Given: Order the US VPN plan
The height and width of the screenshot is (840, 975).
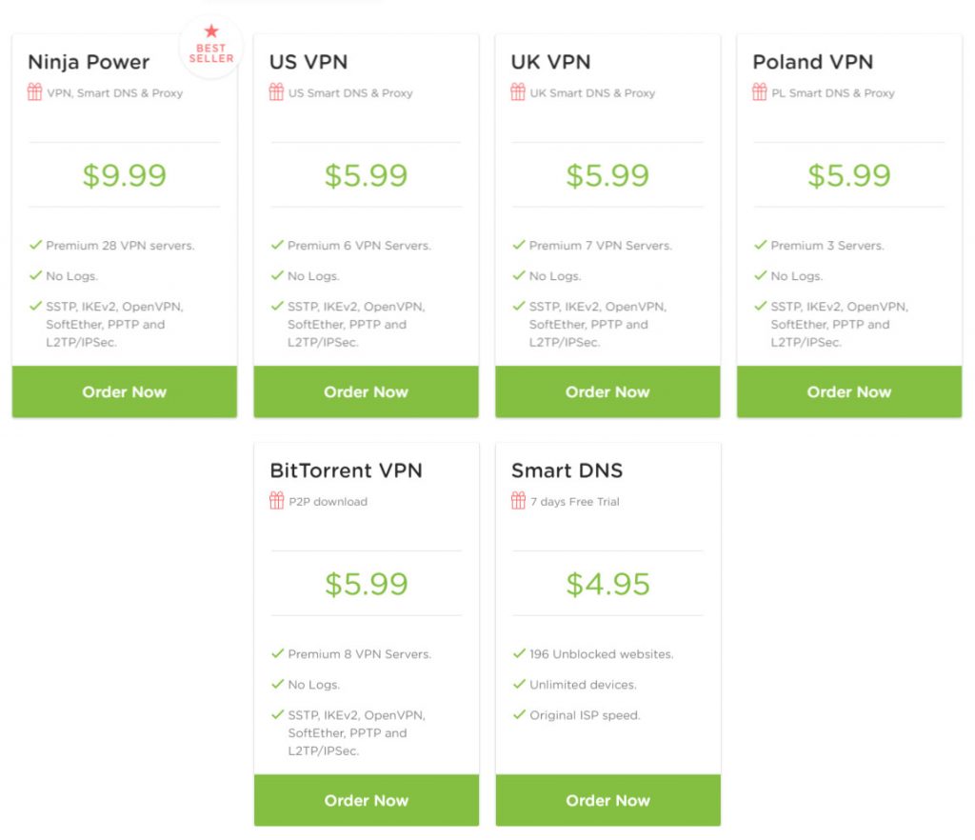Looking at the screenshot, I should (x=367, y=391).
